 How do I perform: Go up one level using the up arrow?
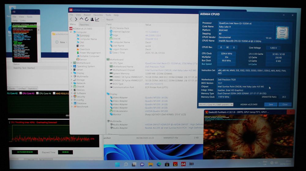pos(81,19)
